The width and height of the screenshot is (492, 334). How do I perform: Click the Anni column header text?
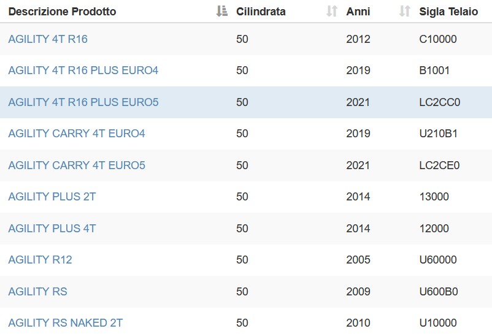358,12
